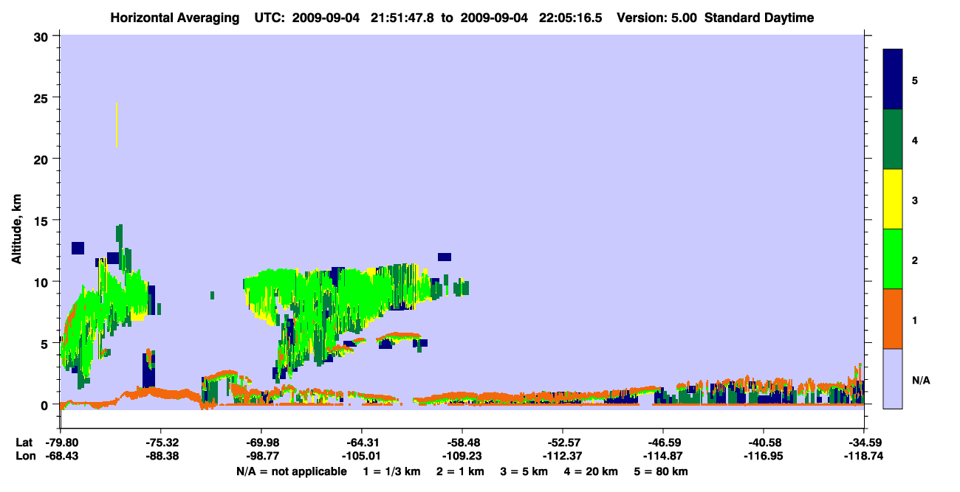960x492 pixels.
Task: Click the '4 = 20 km' footnote
Action: [x=591, y=471]
